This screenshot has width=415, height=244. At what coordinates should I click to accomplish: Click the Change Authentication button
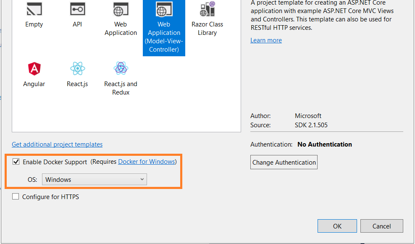pos(284,162)
